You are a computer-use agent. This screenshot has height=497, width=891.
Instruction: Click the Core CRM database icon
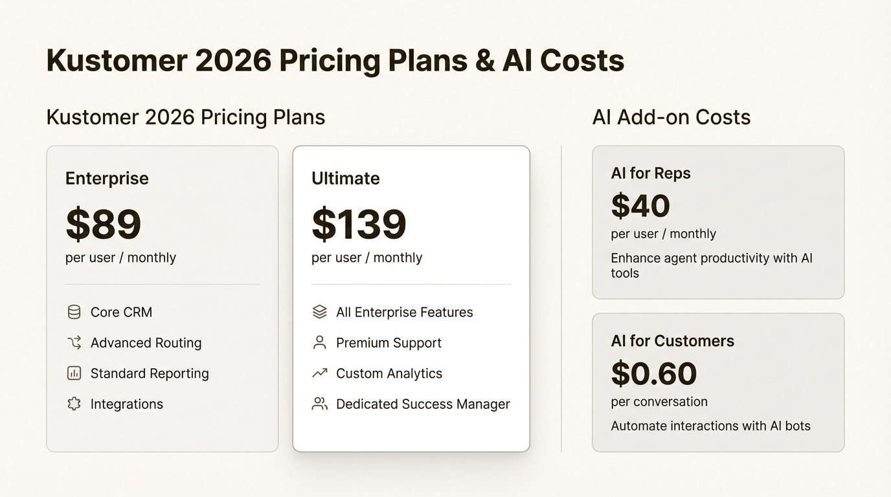click(x=74, y=312)
